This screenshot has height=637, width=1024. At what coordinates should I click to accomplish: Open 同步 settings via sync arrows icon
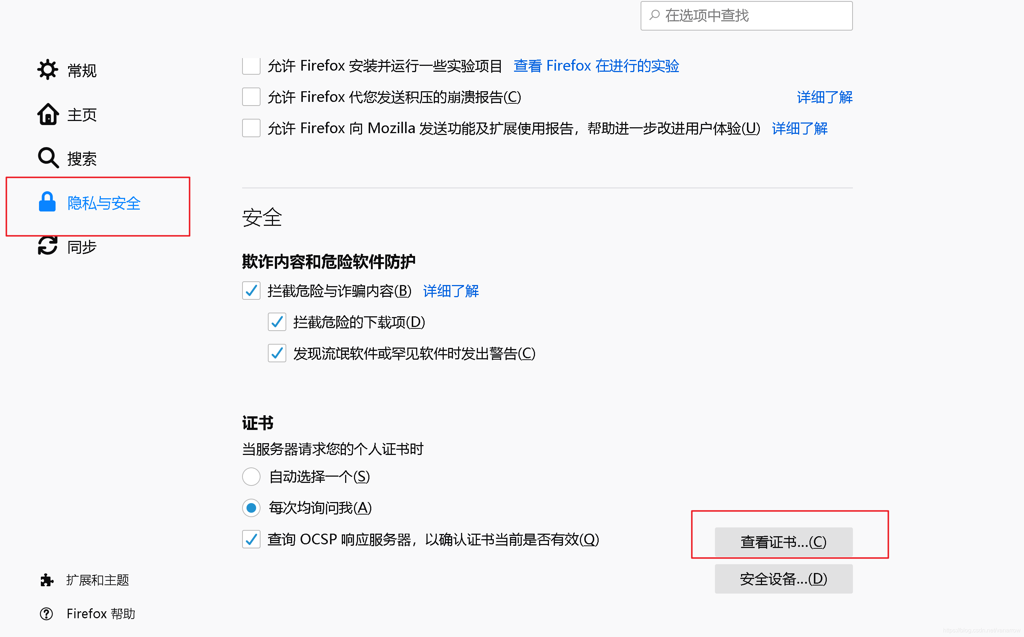pyautogui.click(x=47, y=246)
